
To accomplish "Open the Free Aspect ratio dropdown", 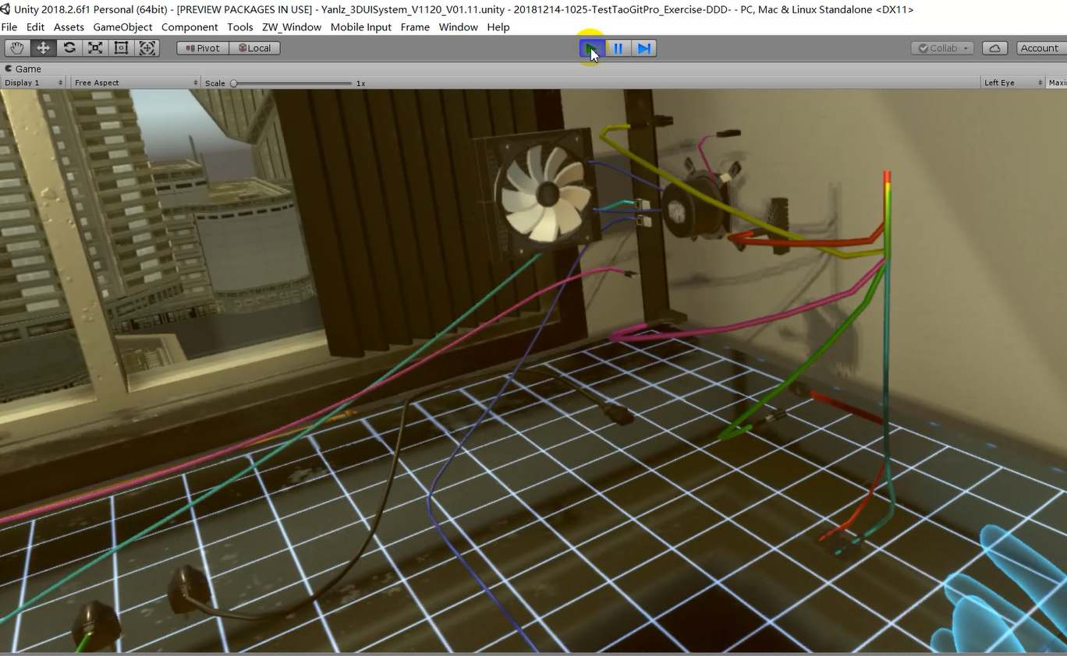I will (x=134, y=82).
